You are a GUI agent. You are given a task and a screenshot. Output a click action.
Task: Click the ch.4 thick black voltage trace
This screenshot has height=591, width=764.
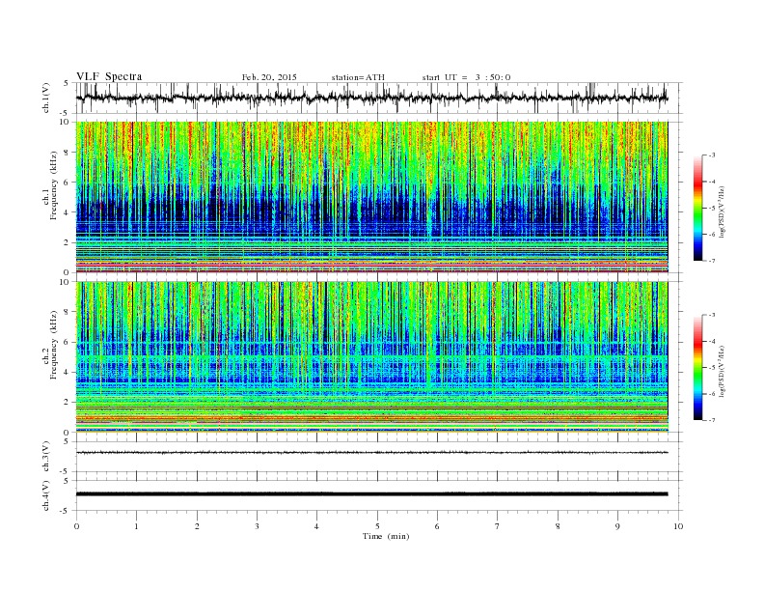click(x=371, y=494)
